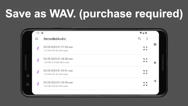Expand the 03-28-2023-01-27-34.wav file preview

[x=145, y=48]
